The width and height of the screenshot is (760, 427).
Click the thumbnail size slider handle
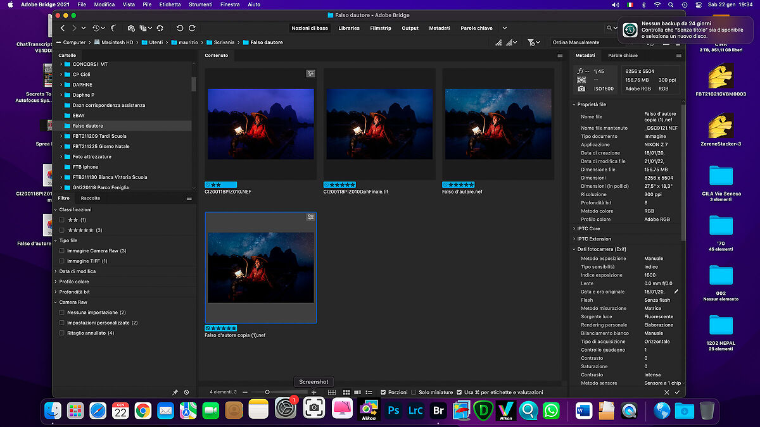pyautogui.click(x=267, y=392)
